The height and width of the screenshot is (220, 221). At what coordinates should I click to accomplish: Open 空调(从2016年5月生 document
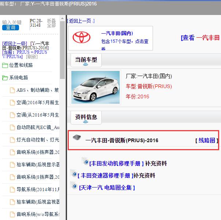(x=37, y=115)
